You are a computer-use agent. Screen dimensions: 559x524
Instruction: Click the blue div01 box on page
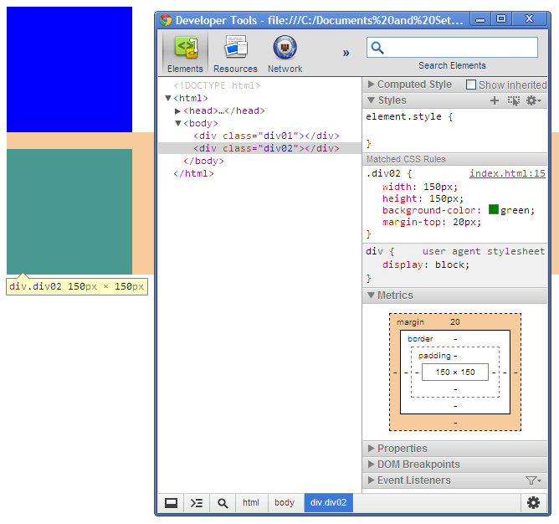click(69, 69)
